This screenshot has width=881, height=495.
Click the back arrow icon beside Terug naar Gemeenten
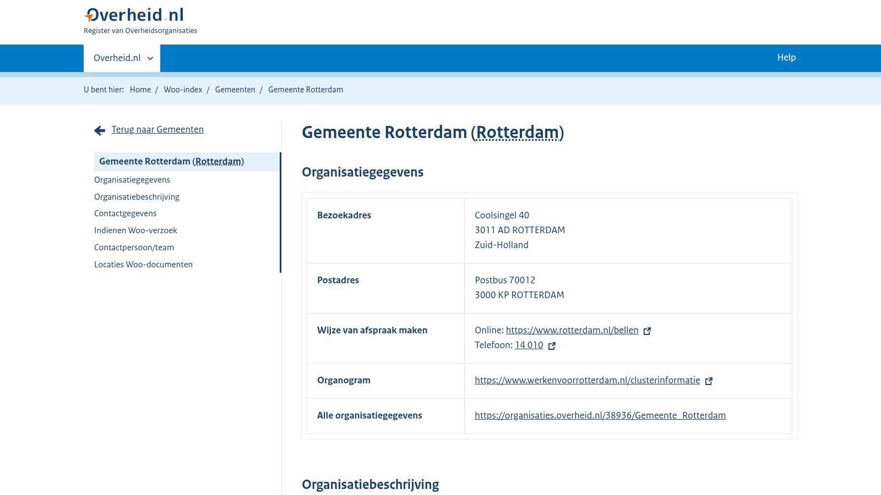(x=100, y=130)
